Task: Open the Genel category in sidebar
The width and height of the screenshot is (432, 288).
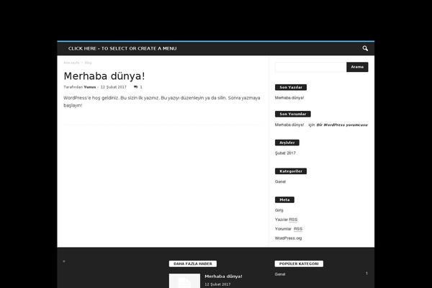Action: [x=280, y=181]
